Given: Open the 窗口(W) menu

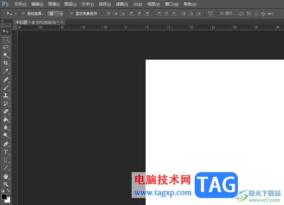Looking at the screenshot, I should coord(172,4).
